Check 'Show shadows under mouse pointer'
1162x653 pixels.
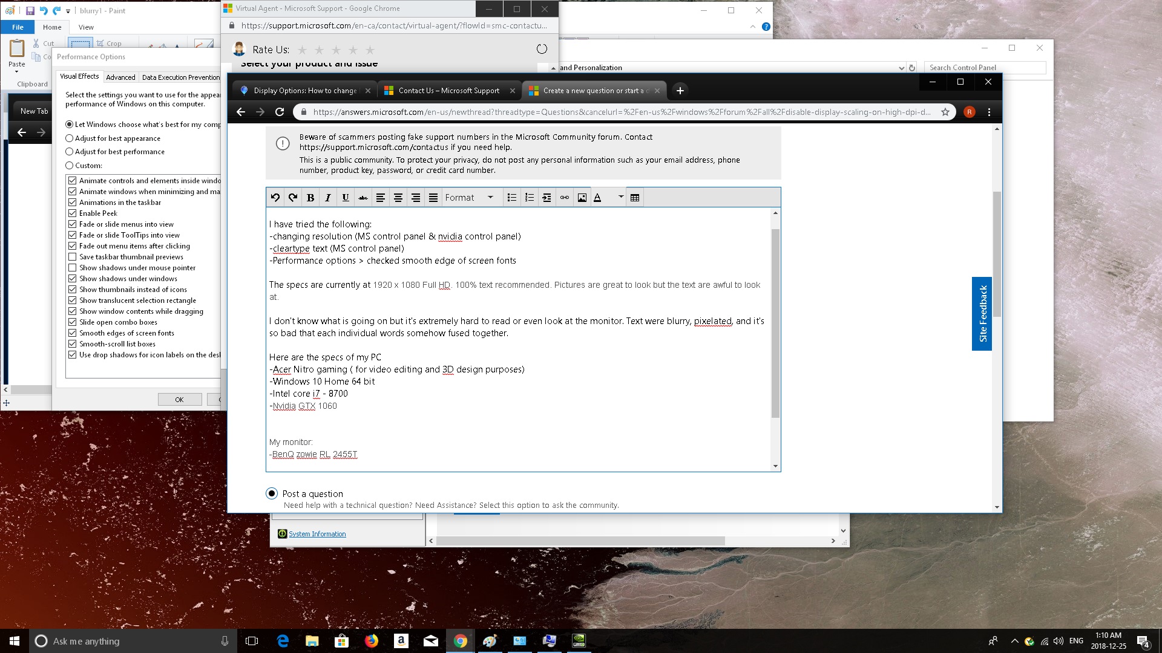point(73,268)
